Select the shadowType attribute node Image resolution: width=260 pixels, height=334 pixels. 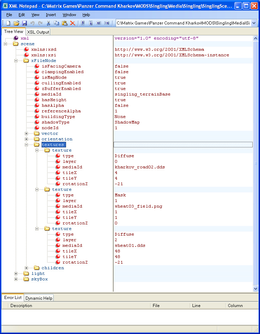coord(56,122)
